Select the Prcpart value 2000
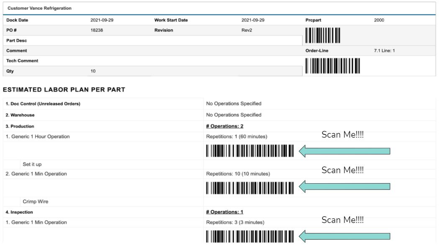This screenshot has height=251, width=439. click(x=379, y=20)
